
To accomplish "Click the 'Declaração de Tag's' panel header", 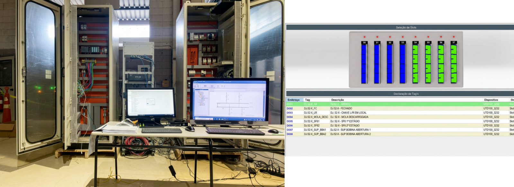I will [x=400, y=94].
